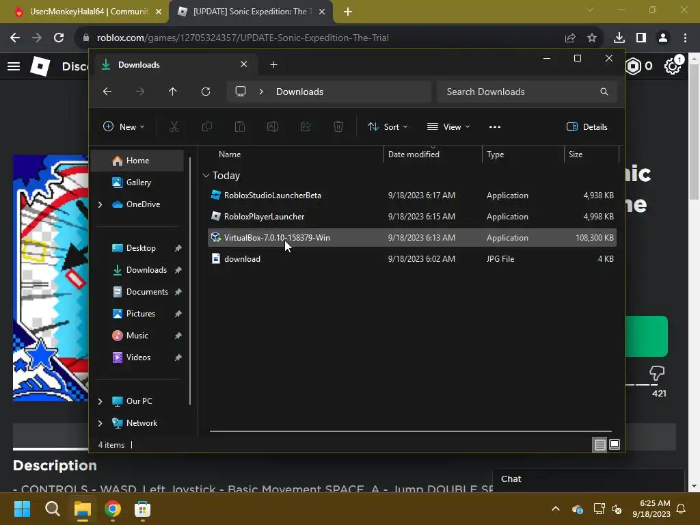Open a new Chrome tab
This screenshot has height=525, width=700.
(x=348, y=12)
